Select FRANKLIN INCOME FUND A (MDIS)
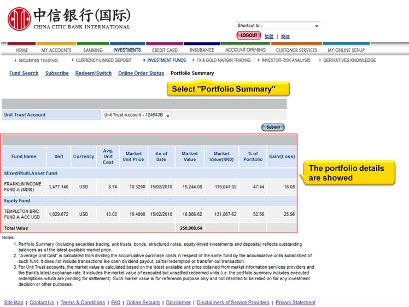The height and width of the screenshot is (307, 409). coord(23,187)
